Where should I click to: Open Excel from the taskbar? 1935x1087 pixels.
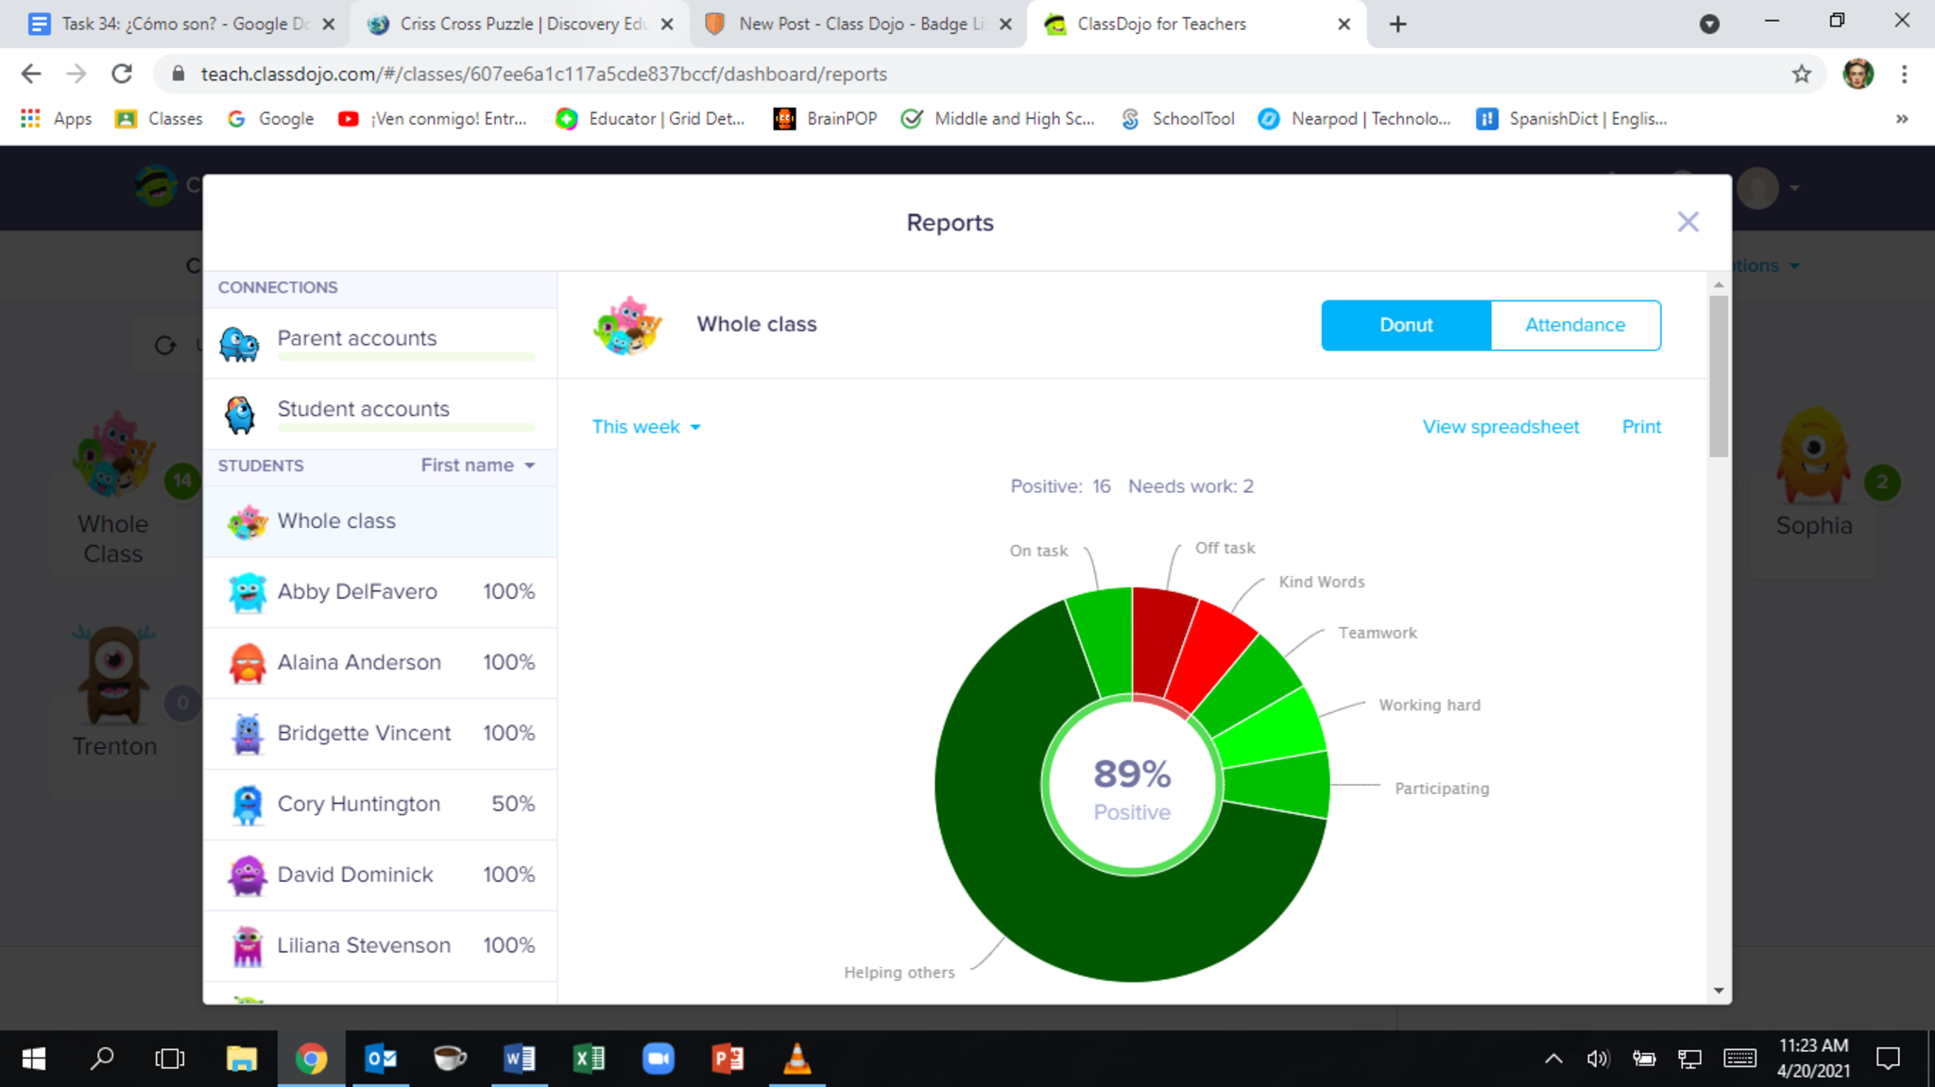tap(589, 1059)
